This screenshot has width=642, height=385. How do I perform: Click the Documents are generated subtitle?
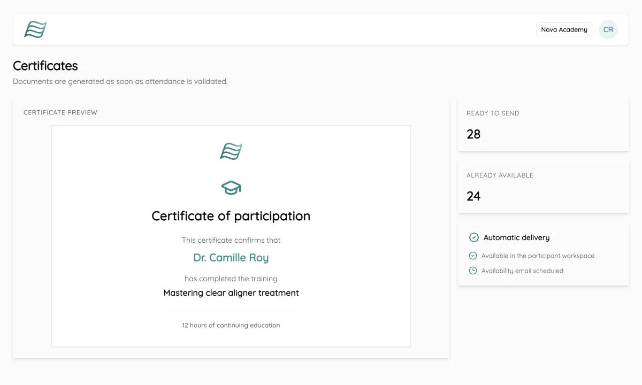pyautogui.click(x=120, y=82)
